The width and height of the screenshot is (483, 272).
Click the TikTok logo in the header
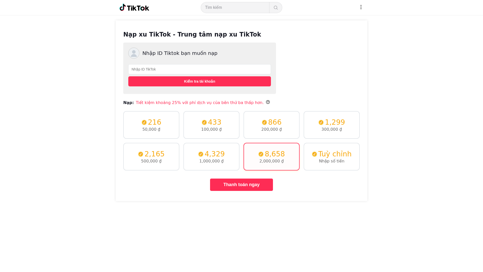pos(134,8)
